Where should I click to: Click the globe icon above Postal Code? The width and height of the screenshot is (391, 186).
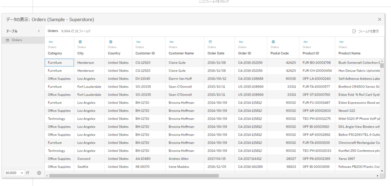tap(273, 42)
